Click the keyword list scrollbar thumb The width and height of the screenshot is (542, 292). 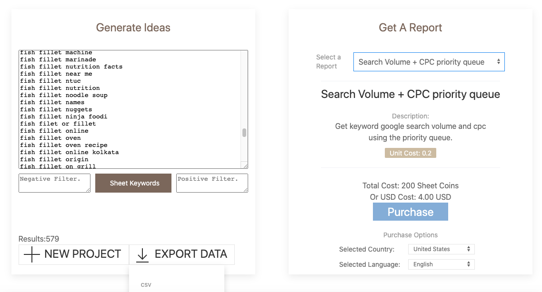coord(244,133)
